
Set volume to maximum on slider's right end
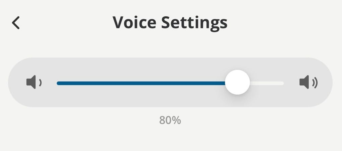(282, 83)
